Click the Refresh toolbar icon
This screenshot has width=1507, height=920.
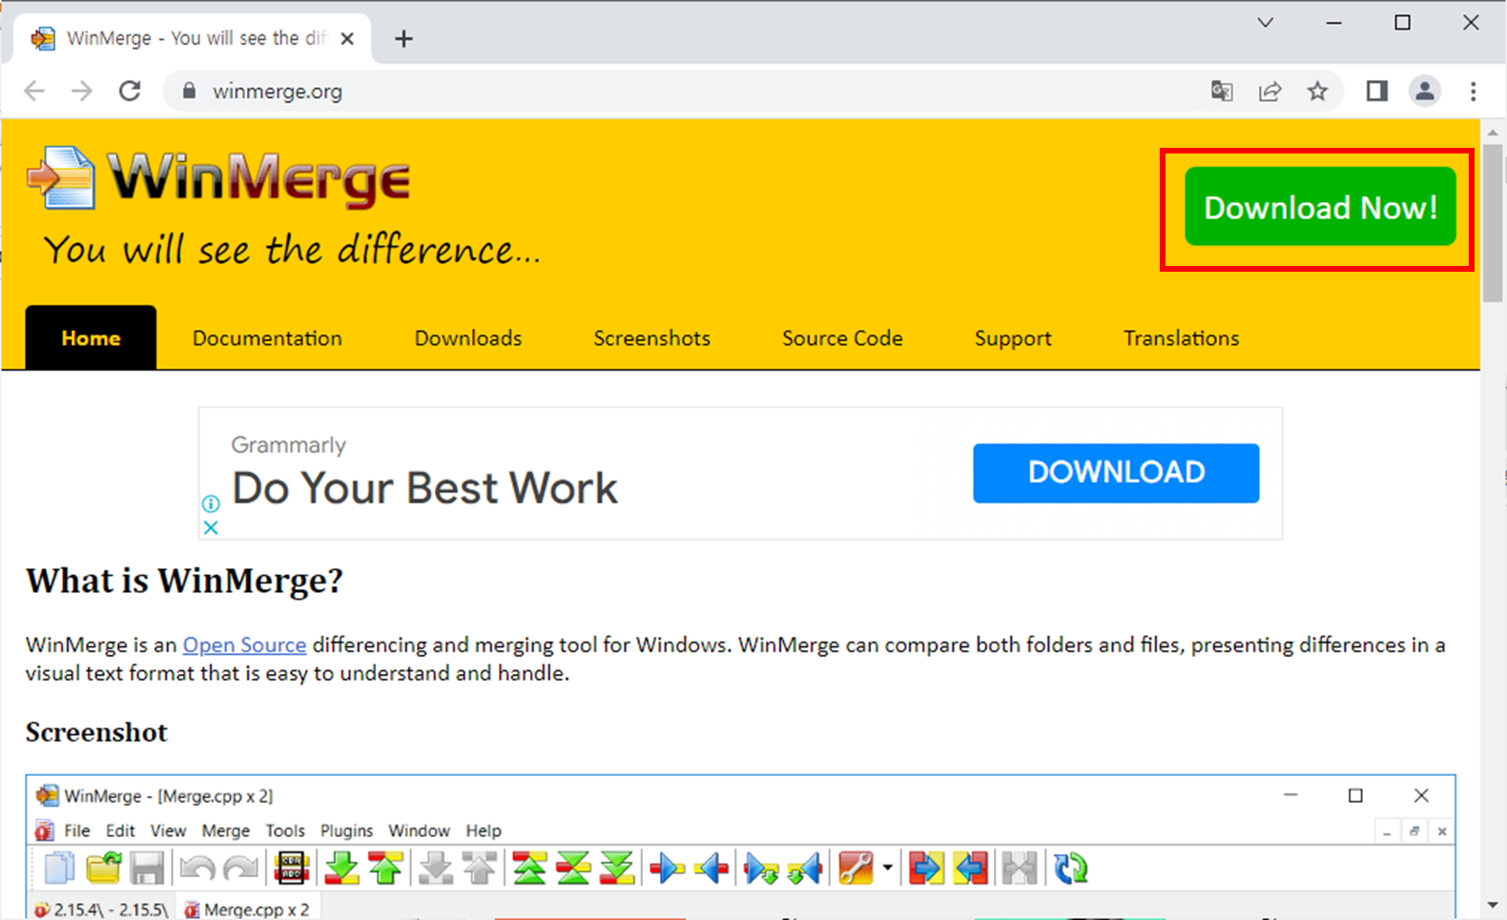[x=1070, y=869]
